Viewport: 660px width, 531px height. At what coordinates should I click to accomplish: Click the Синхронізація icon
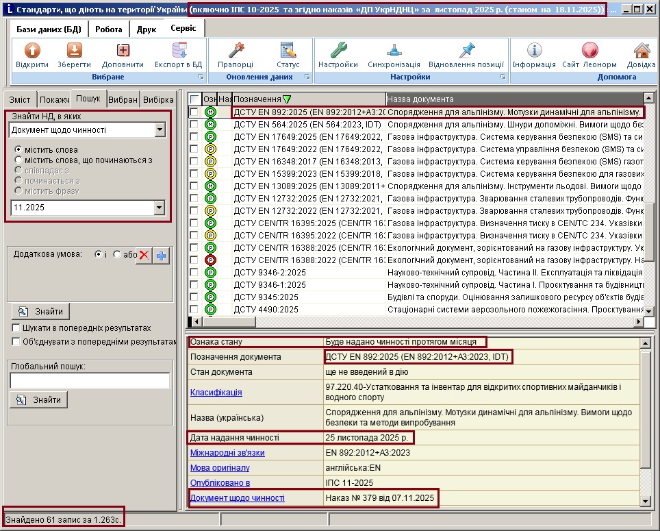[x=394, y=51]
